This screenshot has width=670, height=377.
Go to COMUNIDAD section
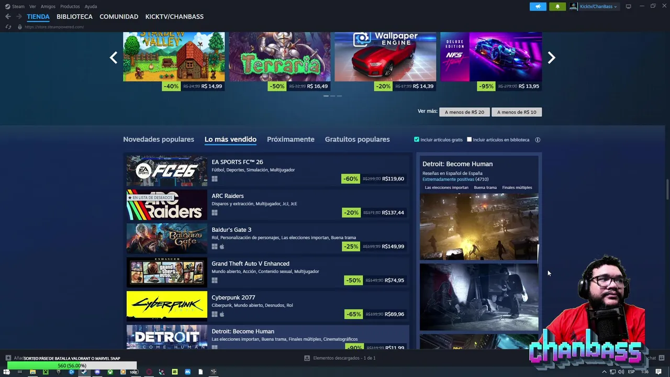119,17
